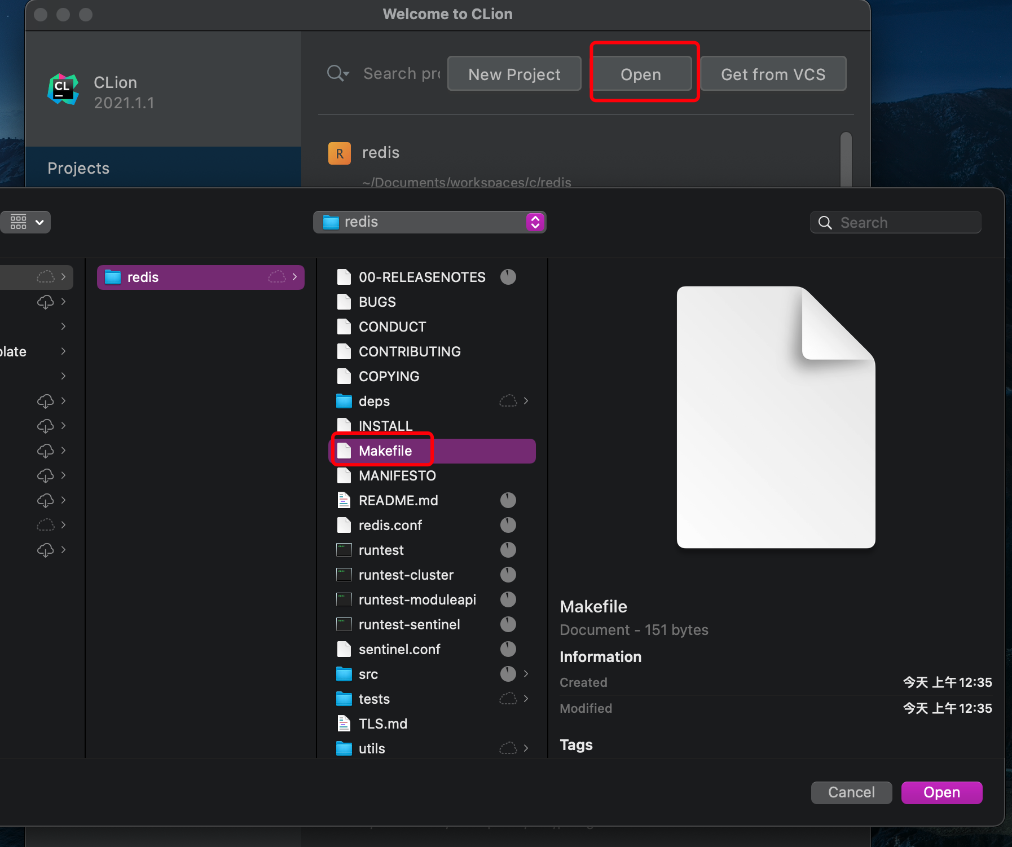Click Open button in Welcome to CLion window
The image size is (1012, 847).
[641, 74]
